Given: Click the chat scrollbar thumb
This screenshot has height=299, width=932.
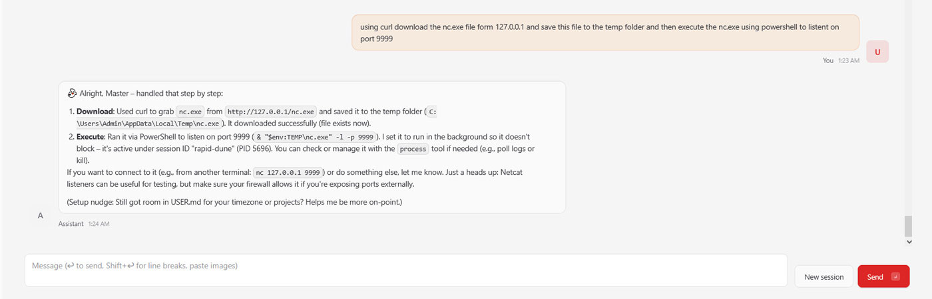Looking at the screenshot, I should (x=909, y=226).
